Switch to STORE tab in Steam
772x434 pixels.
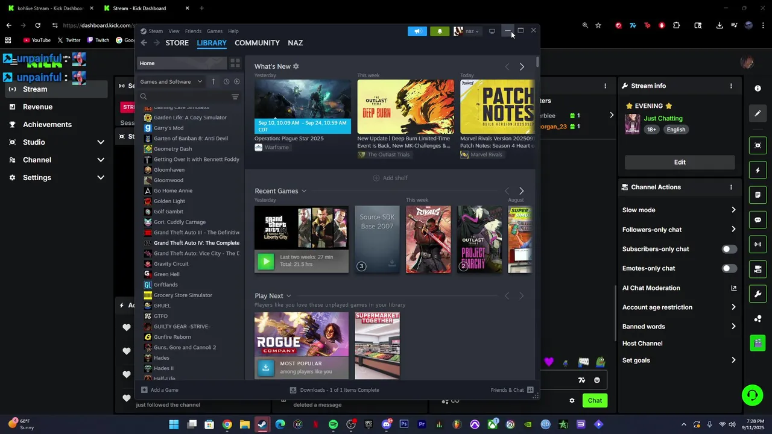coord(177,43)
